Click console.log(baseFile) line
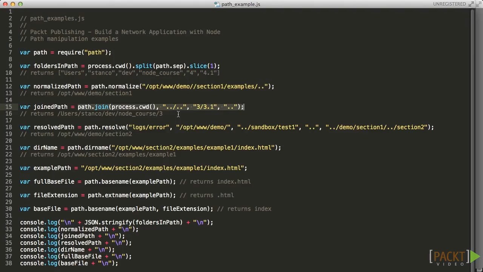This screenshot has width=483, height=272. [x=69, y=263]
